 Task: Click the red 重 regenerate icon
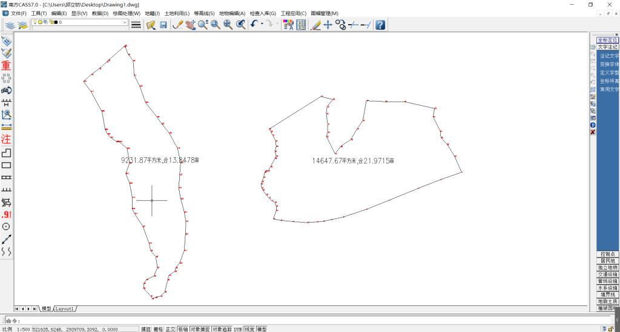click(x=6, y=65)
